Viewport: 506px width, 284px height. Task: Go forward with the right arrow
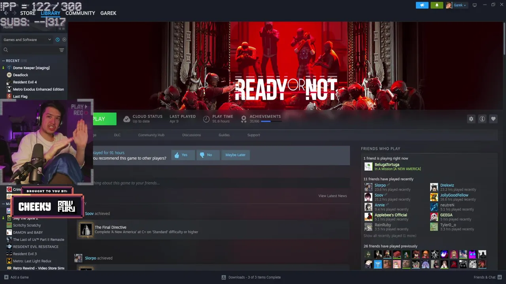(x=15, y=13)
